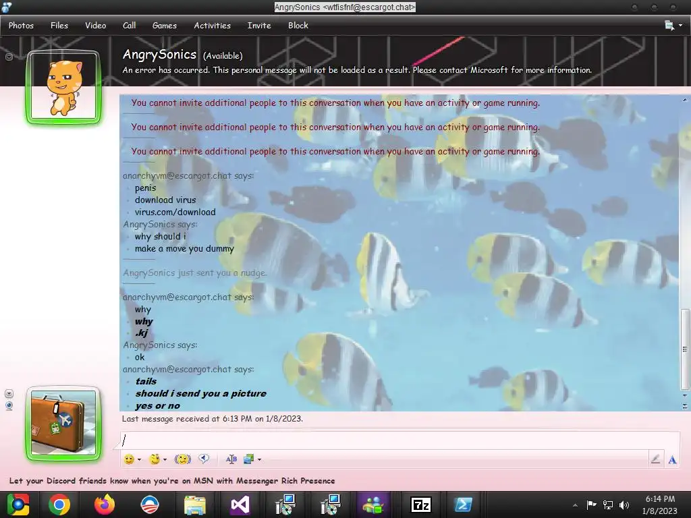Open the first installer icon in taskbar
Image resolution: width=691 pixels, height=518 pixels.
[285, 505]
